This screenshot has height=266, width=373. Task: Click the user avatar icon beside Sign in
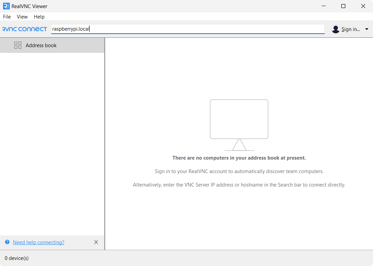click(336, 29)
